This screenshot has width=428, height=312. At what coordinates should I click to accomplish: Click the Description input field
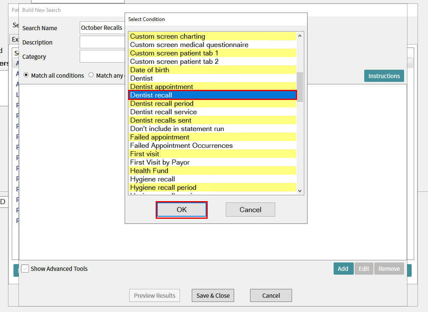pos(102,42)
